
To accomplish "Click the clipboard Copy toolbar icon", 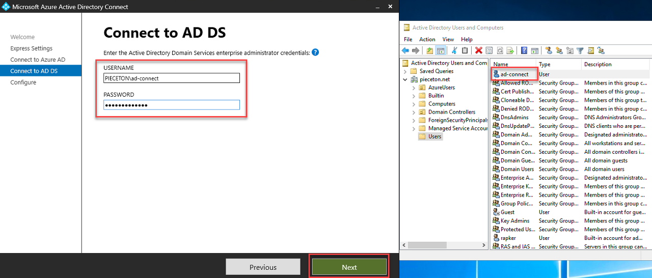I will point(465,50).
